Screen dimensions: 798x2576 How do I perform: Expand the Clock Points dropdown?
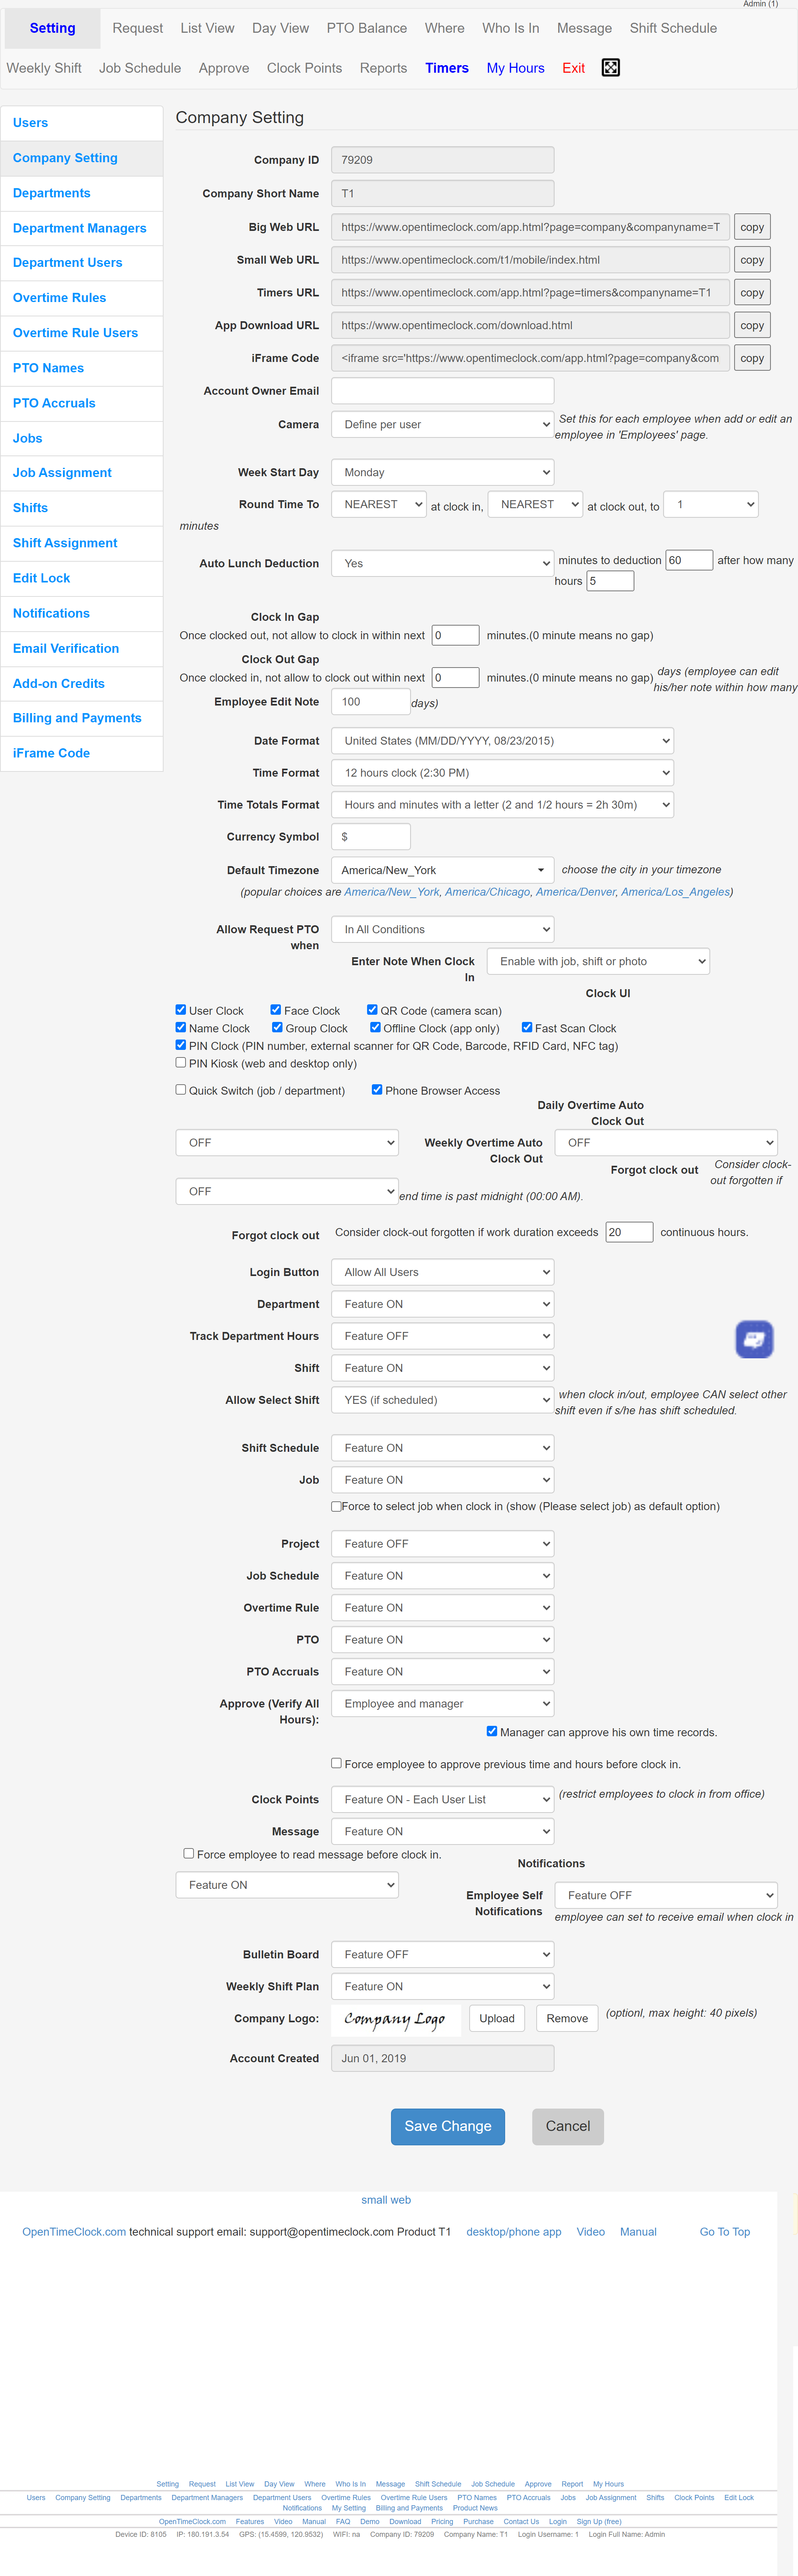[x=442, y=1799]
